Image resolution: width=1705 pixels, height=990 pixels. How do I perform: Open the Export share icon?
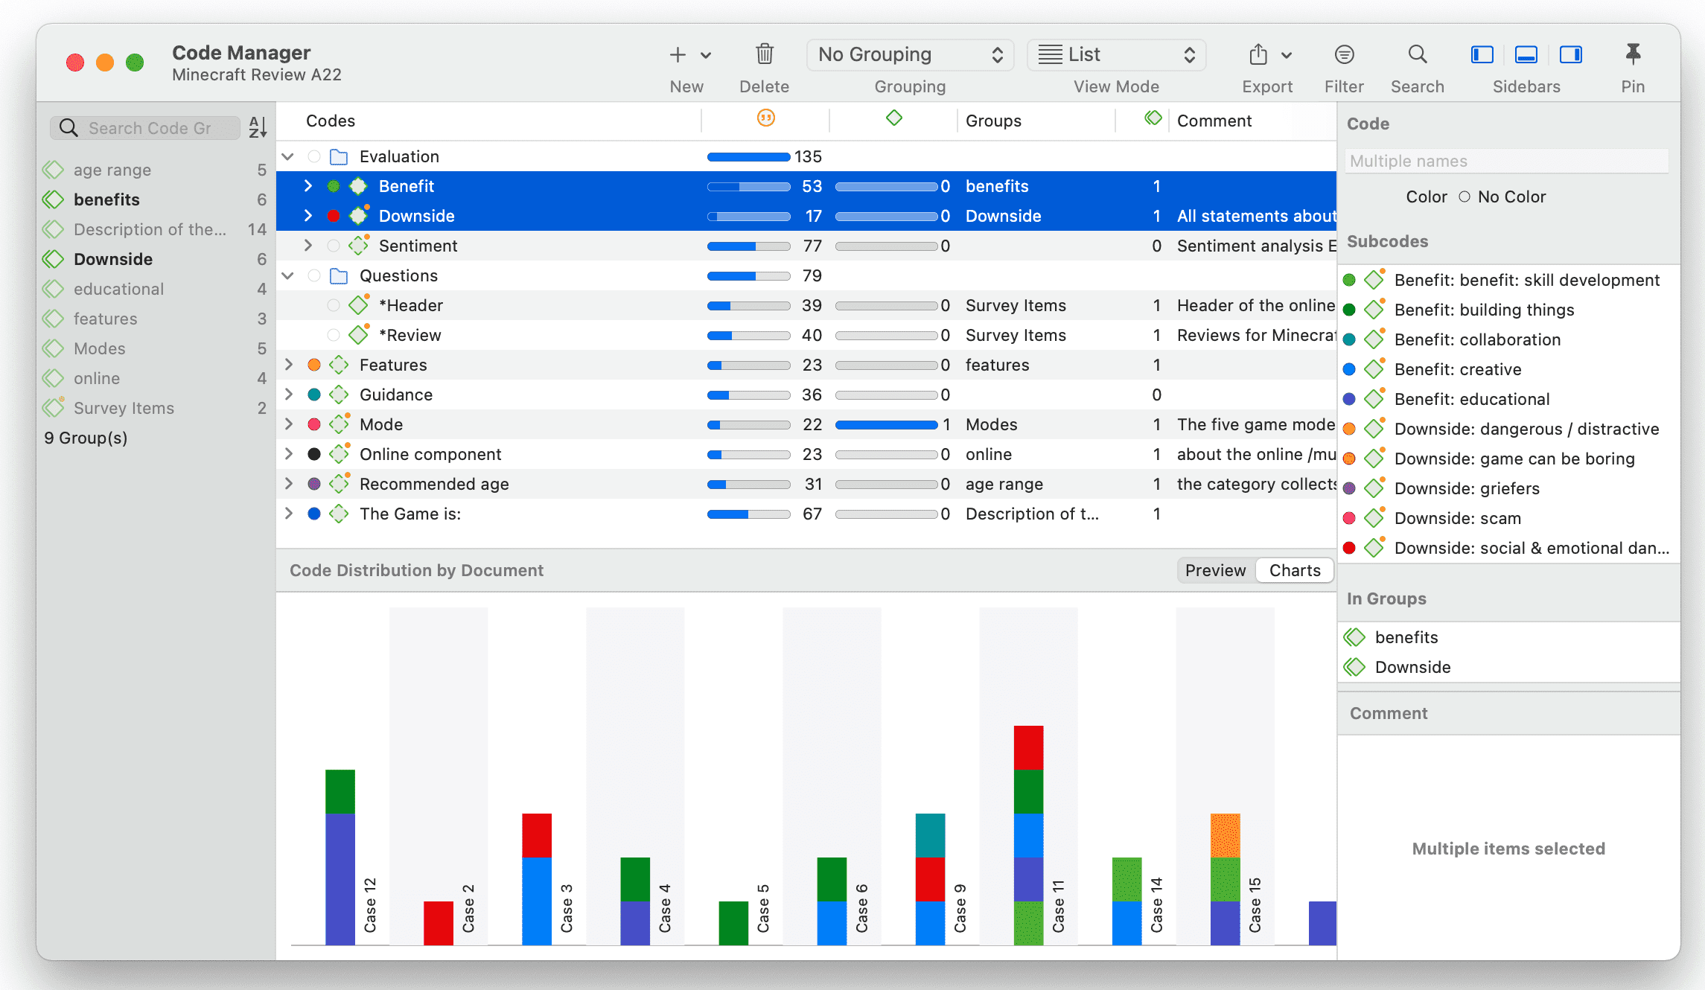tap(1258, 54)
